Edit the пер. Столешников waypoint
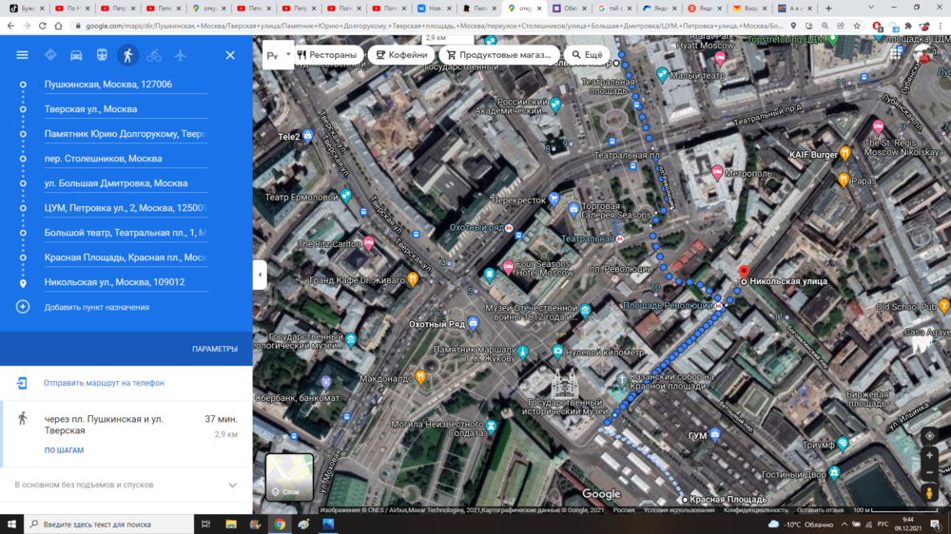 pos(126,159)
